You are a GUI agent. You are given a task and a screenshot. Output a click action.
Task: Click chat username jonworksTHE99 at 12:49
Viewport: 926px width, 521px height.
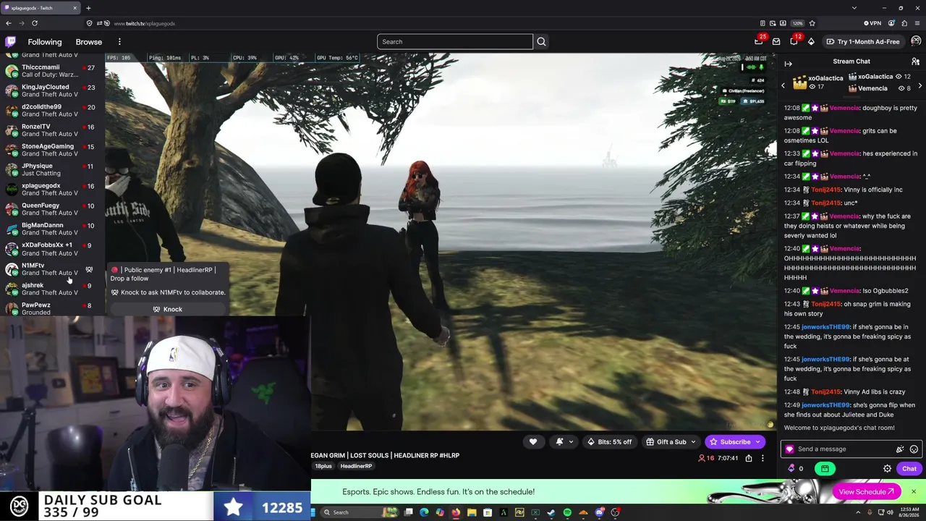tap(825, 405)
